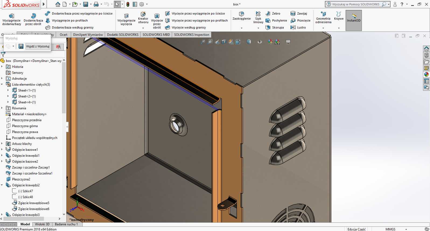Click the Print icon
Image resolution: width=430 pixels, height=231 pixels.
(96, 4)
